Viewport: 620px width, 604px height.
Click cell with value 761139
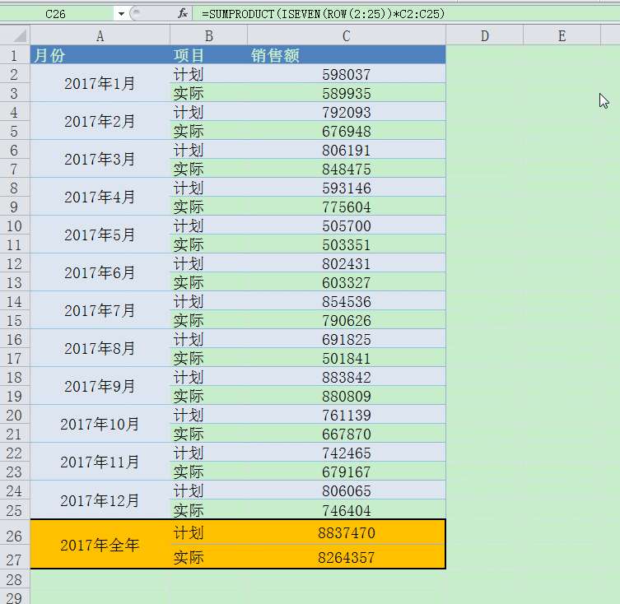point(347,415)
